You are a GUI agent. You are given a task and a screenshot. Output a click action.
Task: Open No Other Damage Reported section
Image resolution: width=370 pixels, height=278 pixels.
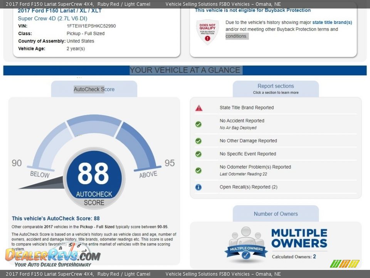[248, 141]
